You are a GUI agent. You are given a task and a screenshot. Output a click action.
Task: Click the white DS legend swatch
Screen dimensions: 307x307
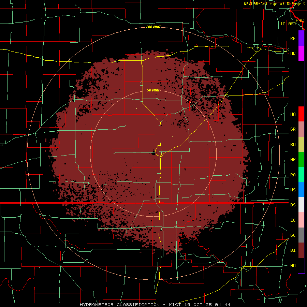pos(301,205)
